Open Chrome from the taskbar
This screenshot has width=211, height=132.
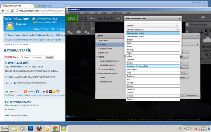(55, 129)
